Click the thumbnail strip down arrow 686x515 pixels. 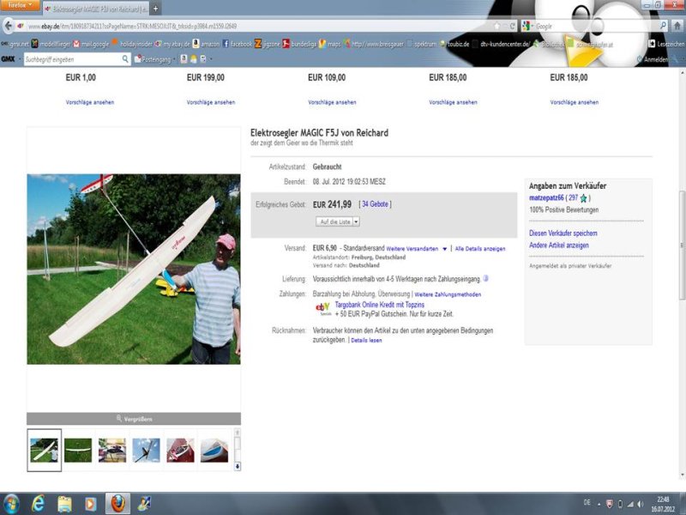click(238, 466)
